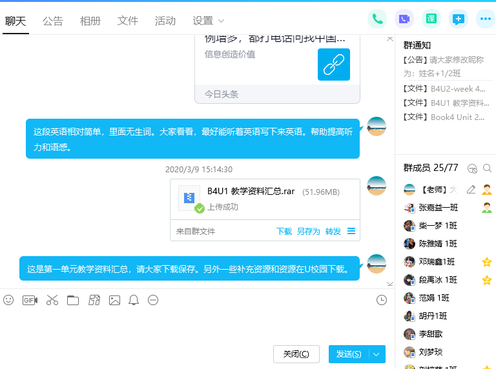Screen dimensions: 496x369
Task: Select member 刘梦琰
Action: coord(446,352)
